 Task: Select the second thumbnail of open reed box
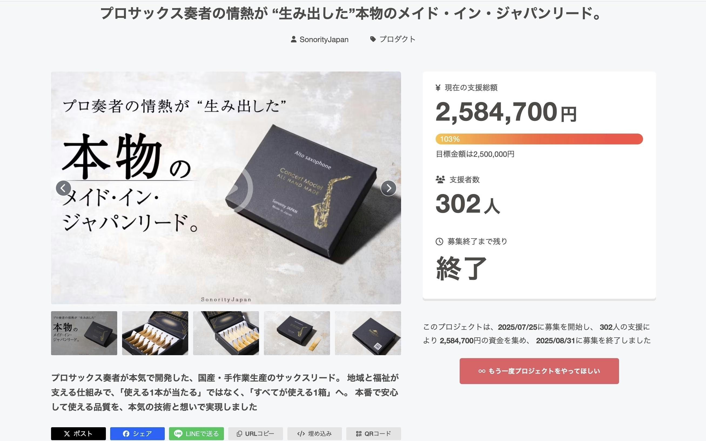pos(155,333)
